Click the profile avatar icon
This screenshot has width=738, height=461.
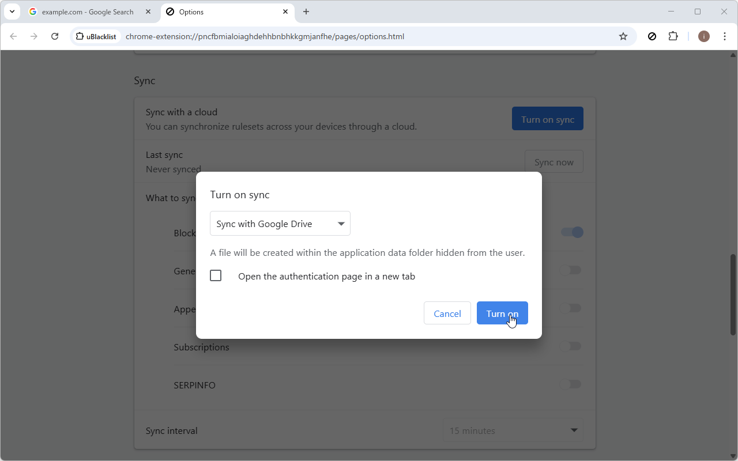point(703,36)
